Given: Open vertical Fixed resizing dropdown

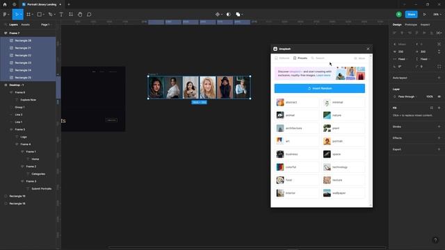Looking at the screenshot, I should click(x=425, y=59).
